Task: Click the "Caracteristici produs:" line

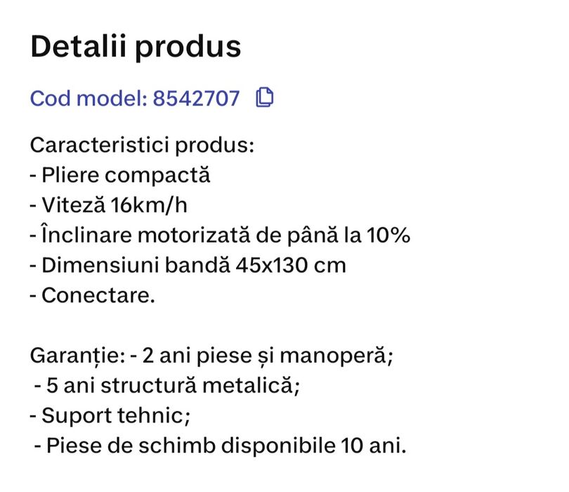Action: point(140,147)
